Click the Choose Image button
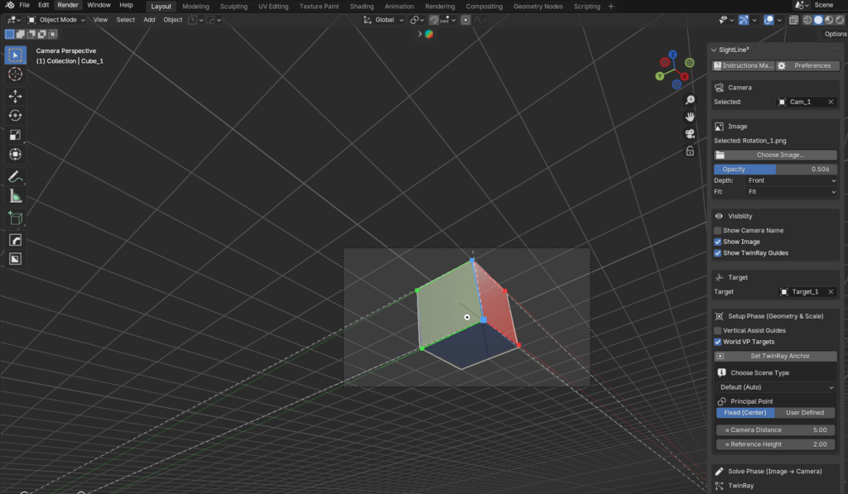Screen dimensions: 848x494 [x=775, y=155]
